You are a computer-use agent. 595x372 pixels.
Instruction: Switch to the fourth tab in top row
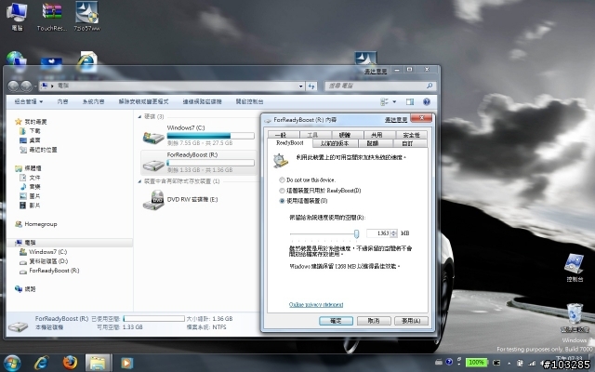[x=377, y=135]
